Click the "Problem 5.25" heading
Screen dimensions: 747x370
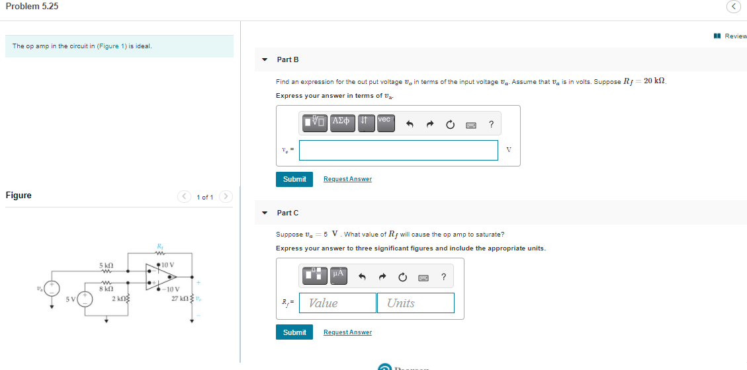pos(32,7)
